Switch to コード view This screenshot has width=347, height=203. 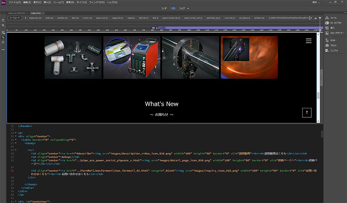point(164,8)
